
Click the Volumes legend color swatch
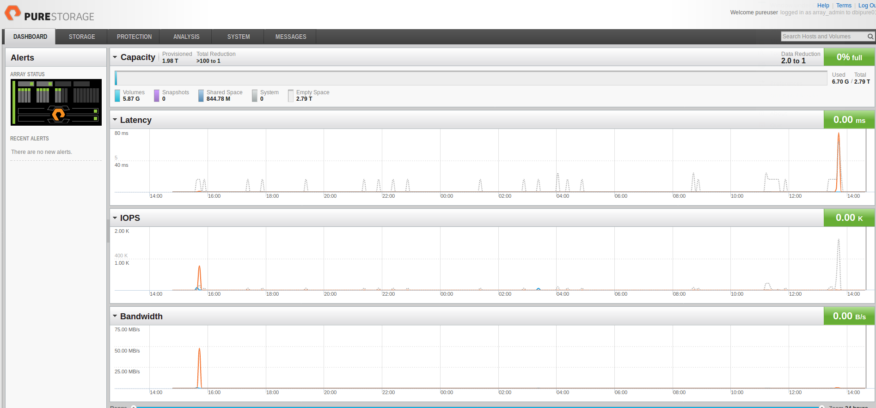117,96
